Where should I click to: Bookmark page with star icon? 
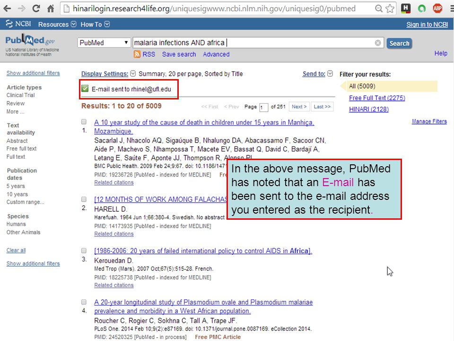390,9
